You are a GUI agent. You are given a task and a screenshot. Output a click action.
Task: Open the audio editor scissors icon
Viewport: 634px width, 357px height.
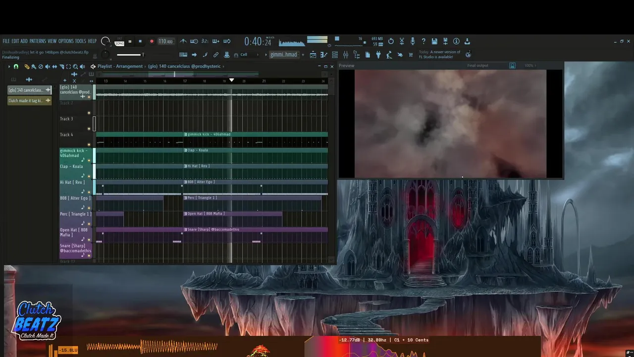tap(402, 41)
